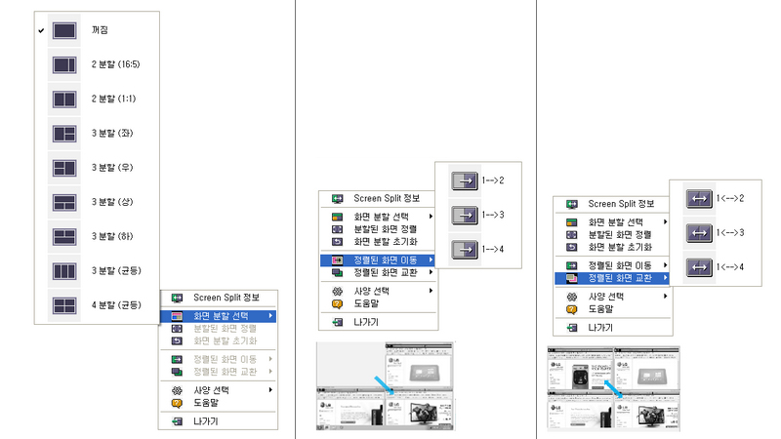
Task: Click the greyed-out 화면 분할 초기화 entry
Action: tap(225, 341)
